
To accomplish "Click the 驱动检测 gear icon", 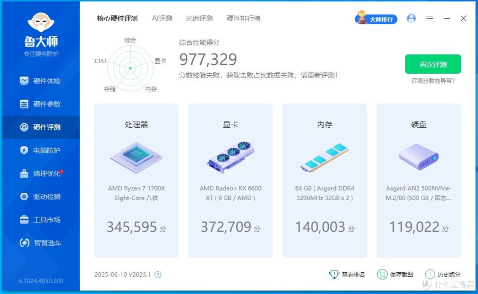I will pos(24,196).
